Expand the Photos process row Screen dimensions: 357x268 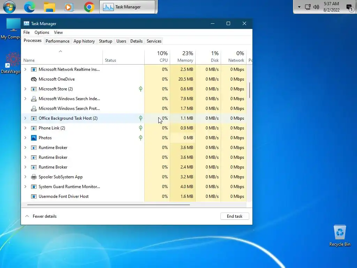point(25,137)
